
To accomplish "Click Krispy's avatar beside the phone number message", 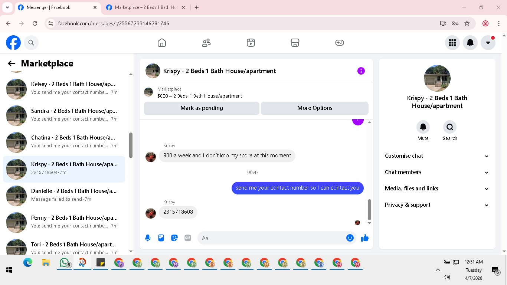I will coord(151,213).
